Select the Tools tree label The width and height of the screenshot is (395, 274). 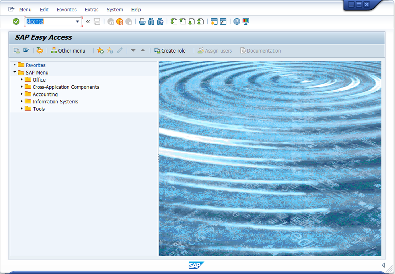pos(39,109)
